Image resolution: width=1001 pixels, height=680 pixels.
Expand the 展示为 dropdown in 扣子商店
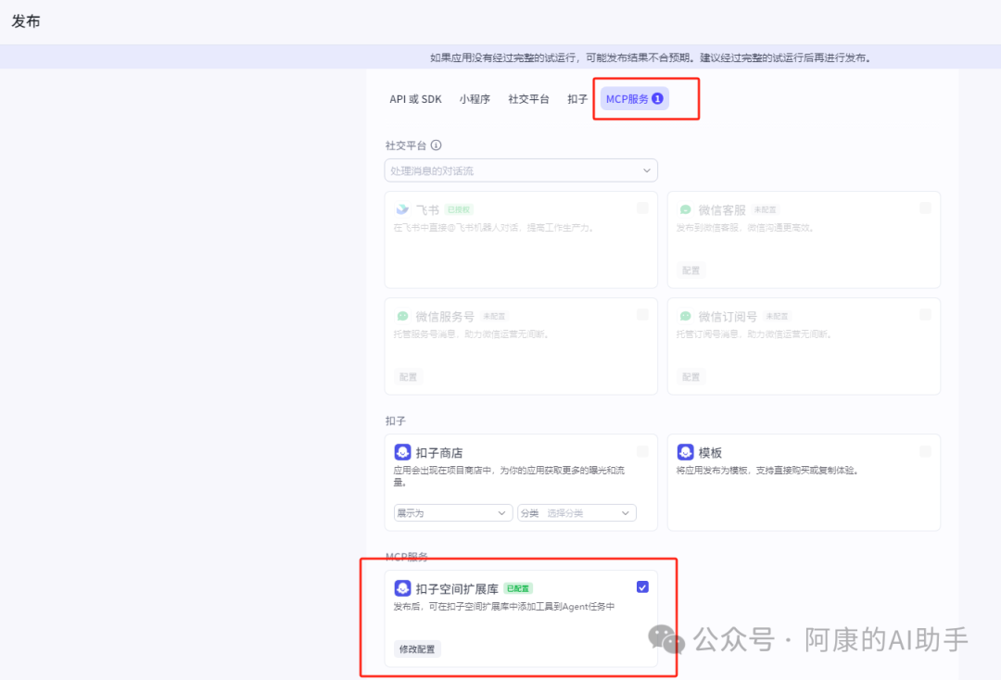pos(453,513)
